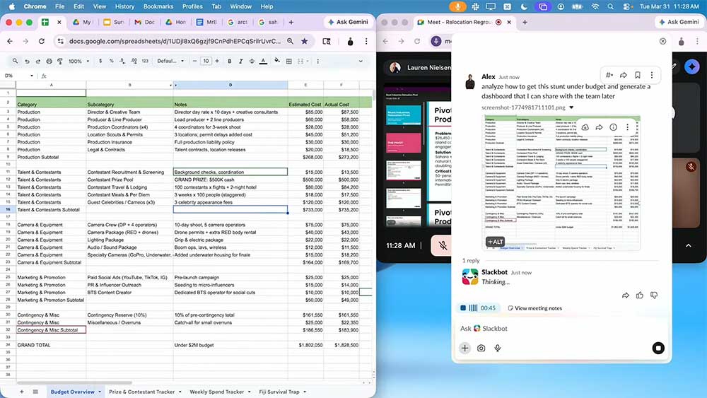Viewport: 707px width, 398px height.
Task: Open more actions on Alex's message
Action: 652,75
